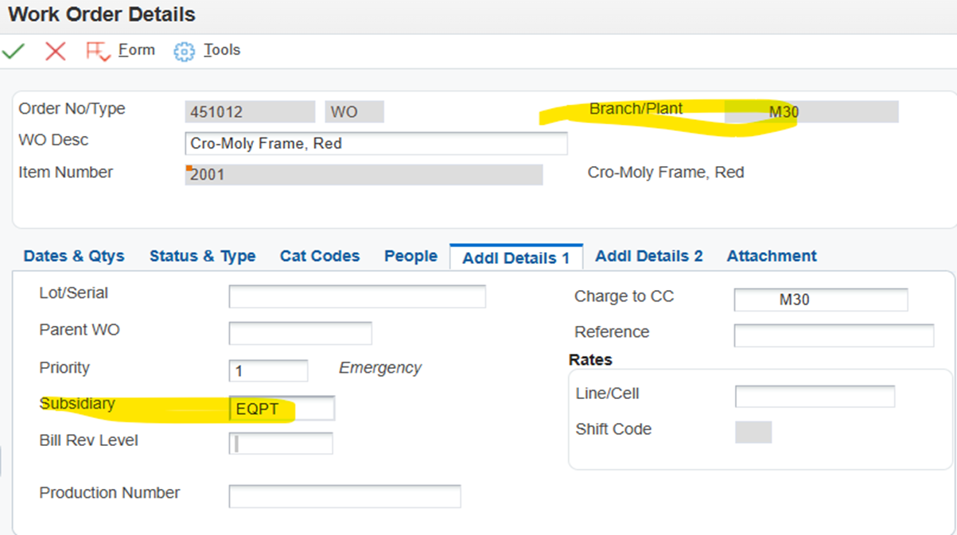Click the green checkmark OK icon
Viewport: 957px width, 535px height.
13,49
